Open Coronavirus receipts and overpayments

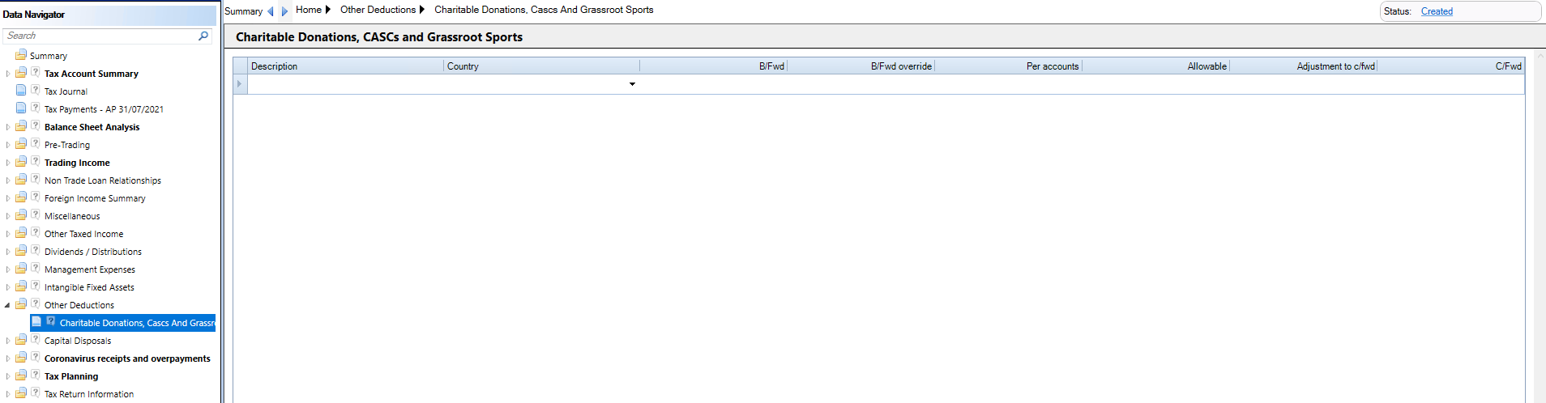click(127, 358)
